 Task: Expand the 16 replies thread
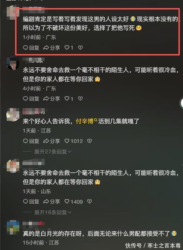[x=53, y=212]
